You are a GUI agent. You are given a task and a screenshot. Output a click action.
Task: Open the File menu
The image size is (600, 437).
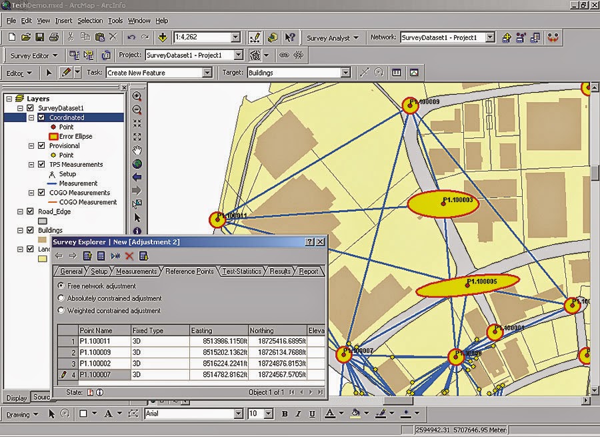point(11,21)
